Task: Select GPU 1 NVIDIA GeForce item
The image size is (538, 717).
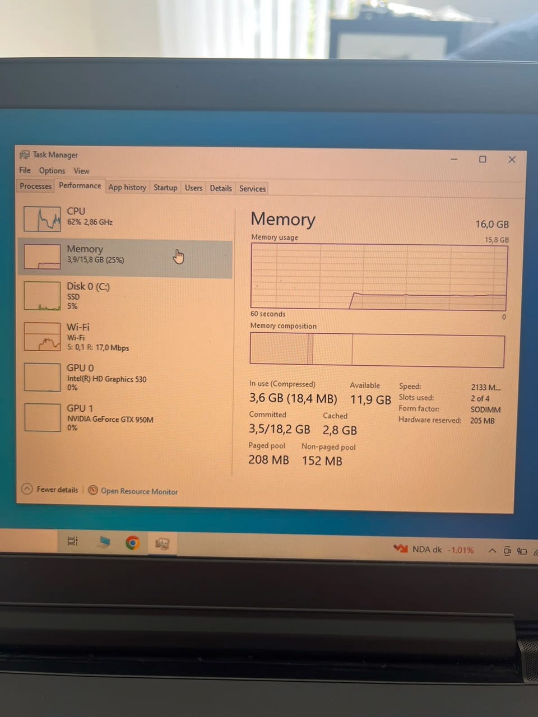Action: coord(126,417)
